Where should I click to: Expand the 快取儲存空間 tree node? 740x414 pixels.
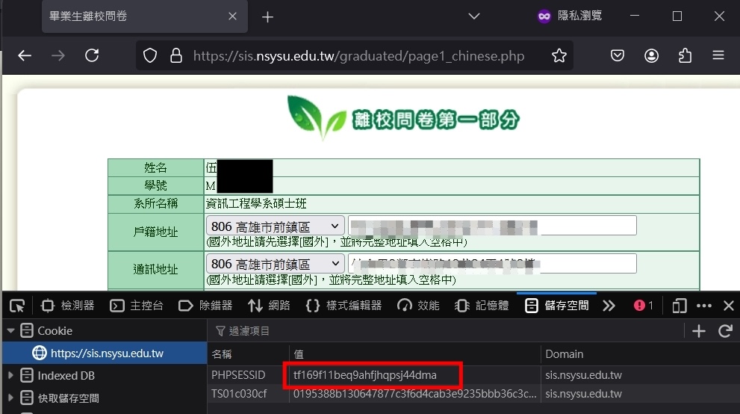[x=10, y=398]
